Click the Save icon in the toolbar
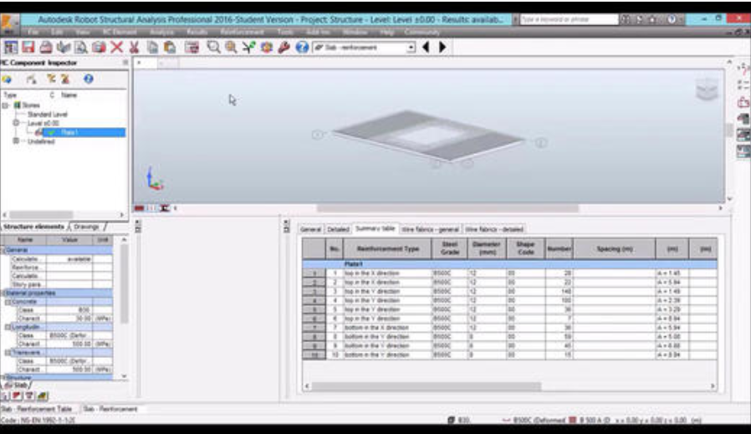 tap(27, 48)
